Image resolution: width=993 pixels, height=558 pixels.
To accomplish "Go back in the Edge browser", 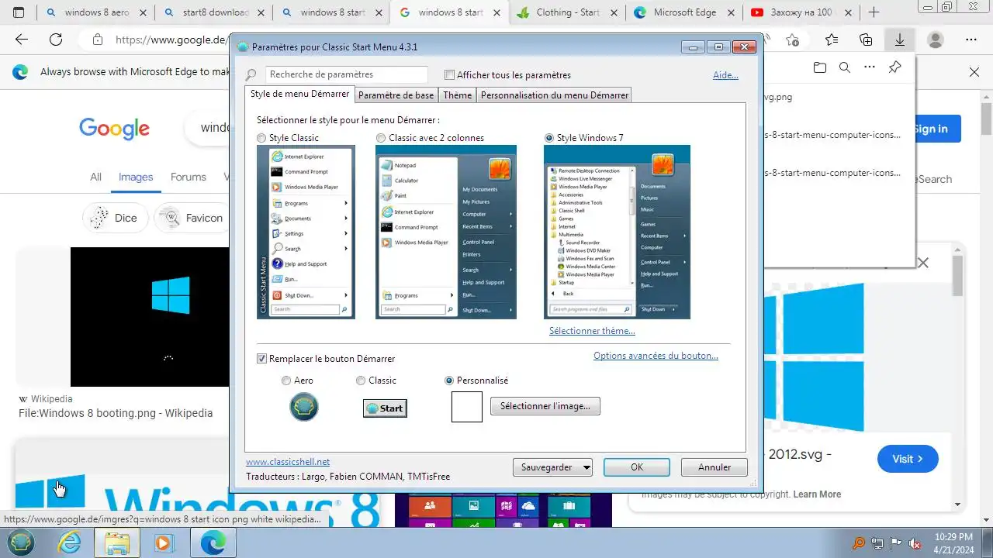I will click(x=22, y=40).
